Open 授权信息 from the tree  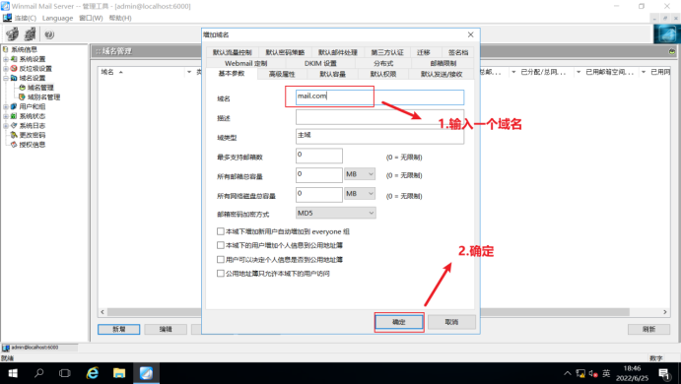point(33,145)
